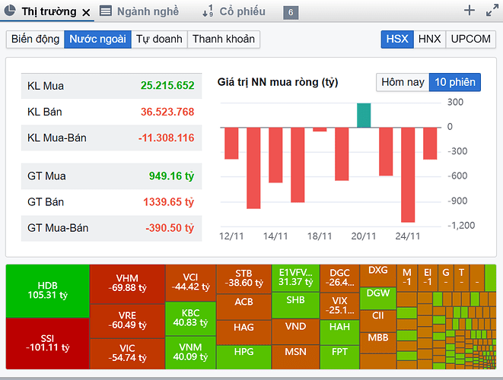The height and width of the screenshot is (380, 503).
Task: Select the HNX exchange
Action: coord(429,40)
